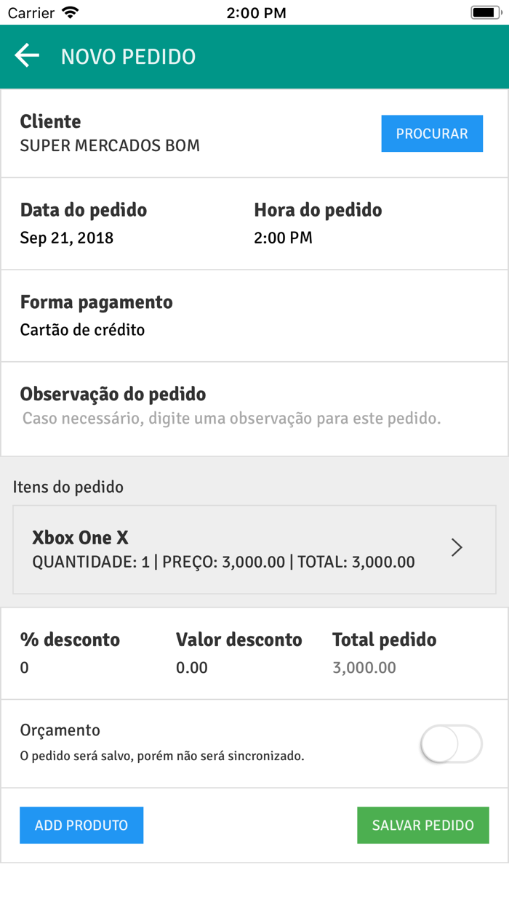The image size is (509, 904).
Task: Open the Data do pedido date picker
Action: point(67,238)
